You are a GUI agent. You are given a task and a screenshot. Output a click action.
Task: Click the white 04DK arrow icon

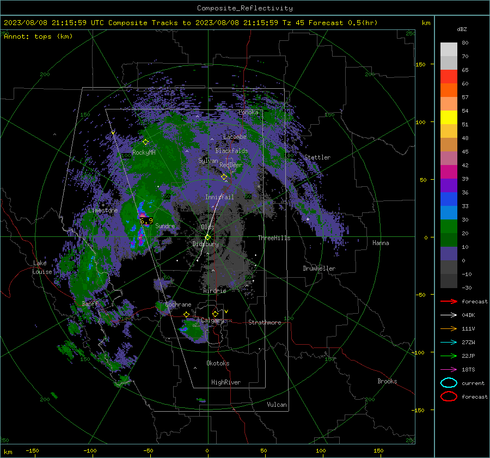click(449, 315)
